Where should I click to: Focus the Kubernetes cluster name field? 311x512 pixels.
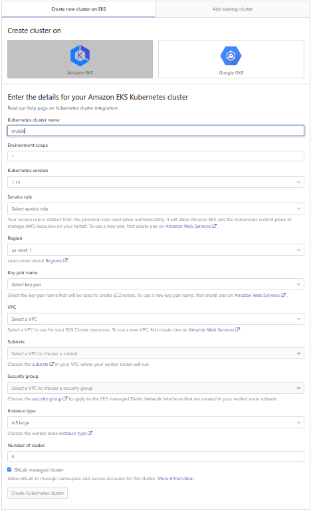(155, 131)
